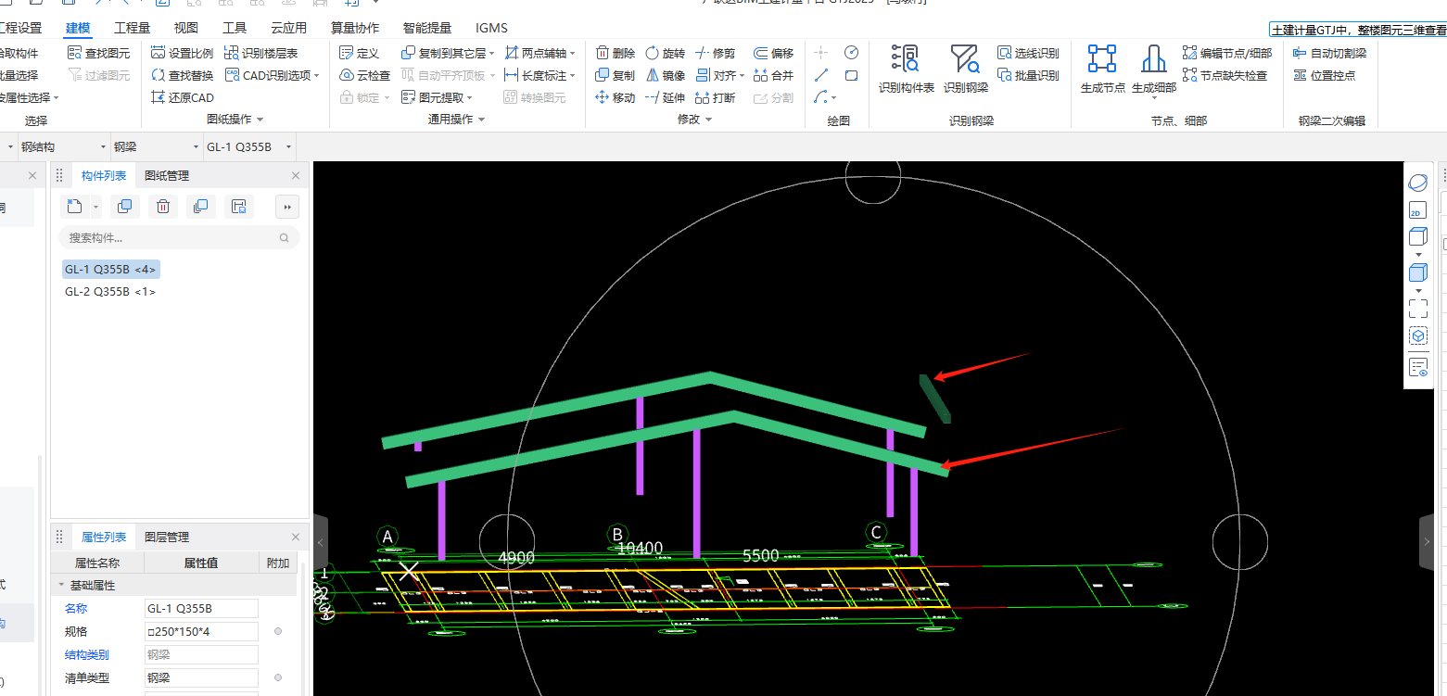Image resolution: width=1447 pixels, height=696 pixels.
Task: Switch to the 图层管理 tab
Action: click(166, 537)
